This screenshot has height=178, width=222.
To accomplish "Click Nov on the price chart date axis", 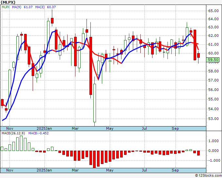I will tap(9, 128).
